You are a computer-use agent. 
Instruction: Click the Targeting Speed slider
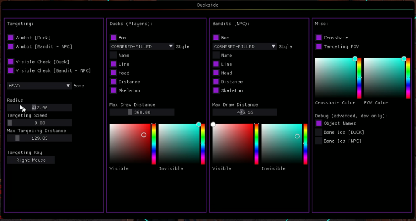coord(40,123)
